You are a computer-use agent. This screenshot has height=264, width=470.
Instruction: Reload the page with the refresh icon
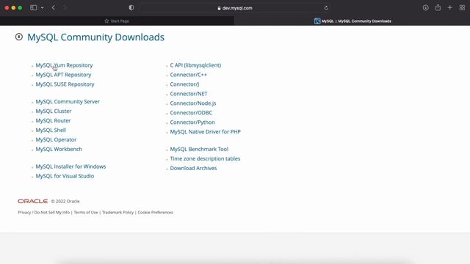(326, 8)
